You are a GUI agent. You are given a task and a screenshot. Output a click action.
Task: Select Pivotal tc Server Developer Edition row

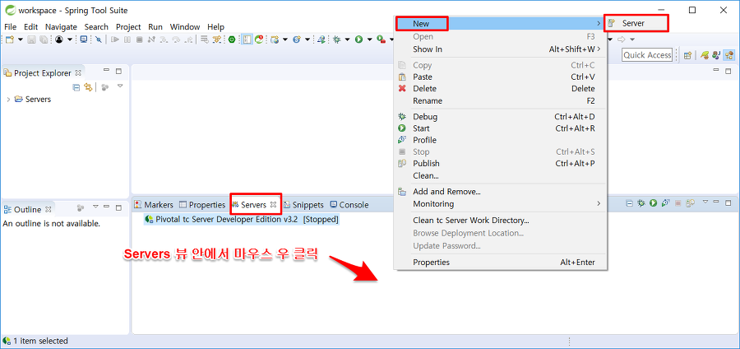[242, 220]
